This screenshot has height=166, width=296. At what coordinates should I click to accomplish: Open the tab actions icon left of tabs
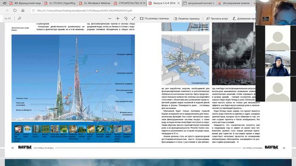click(5, 3)
